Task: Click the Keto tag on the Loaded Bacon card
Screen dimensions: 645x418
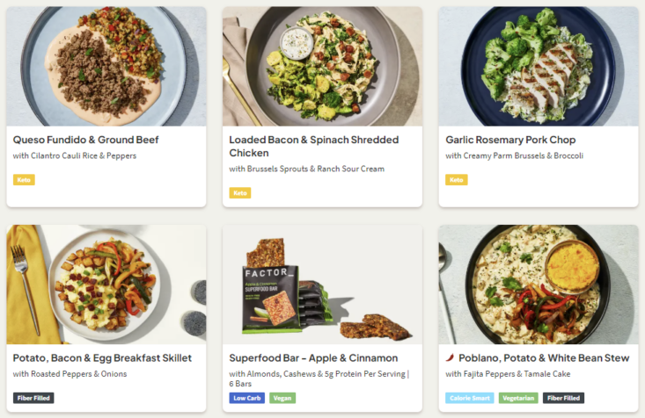Action: (x=240, y=193)
